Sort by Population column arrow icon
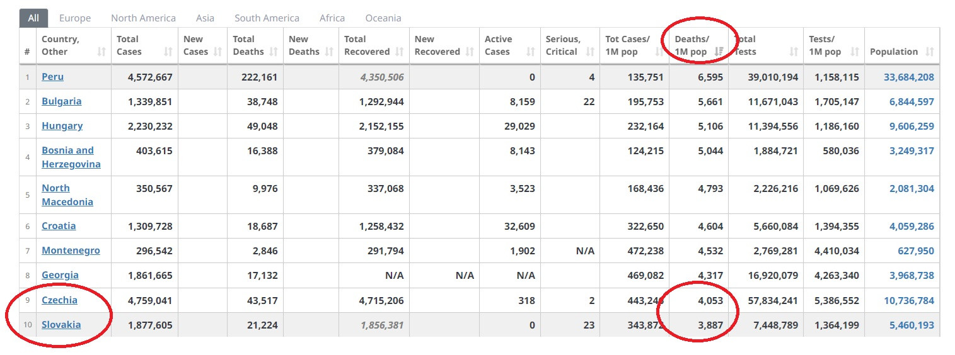The width and height of the screenshot is (955, 355). (930, 52)
